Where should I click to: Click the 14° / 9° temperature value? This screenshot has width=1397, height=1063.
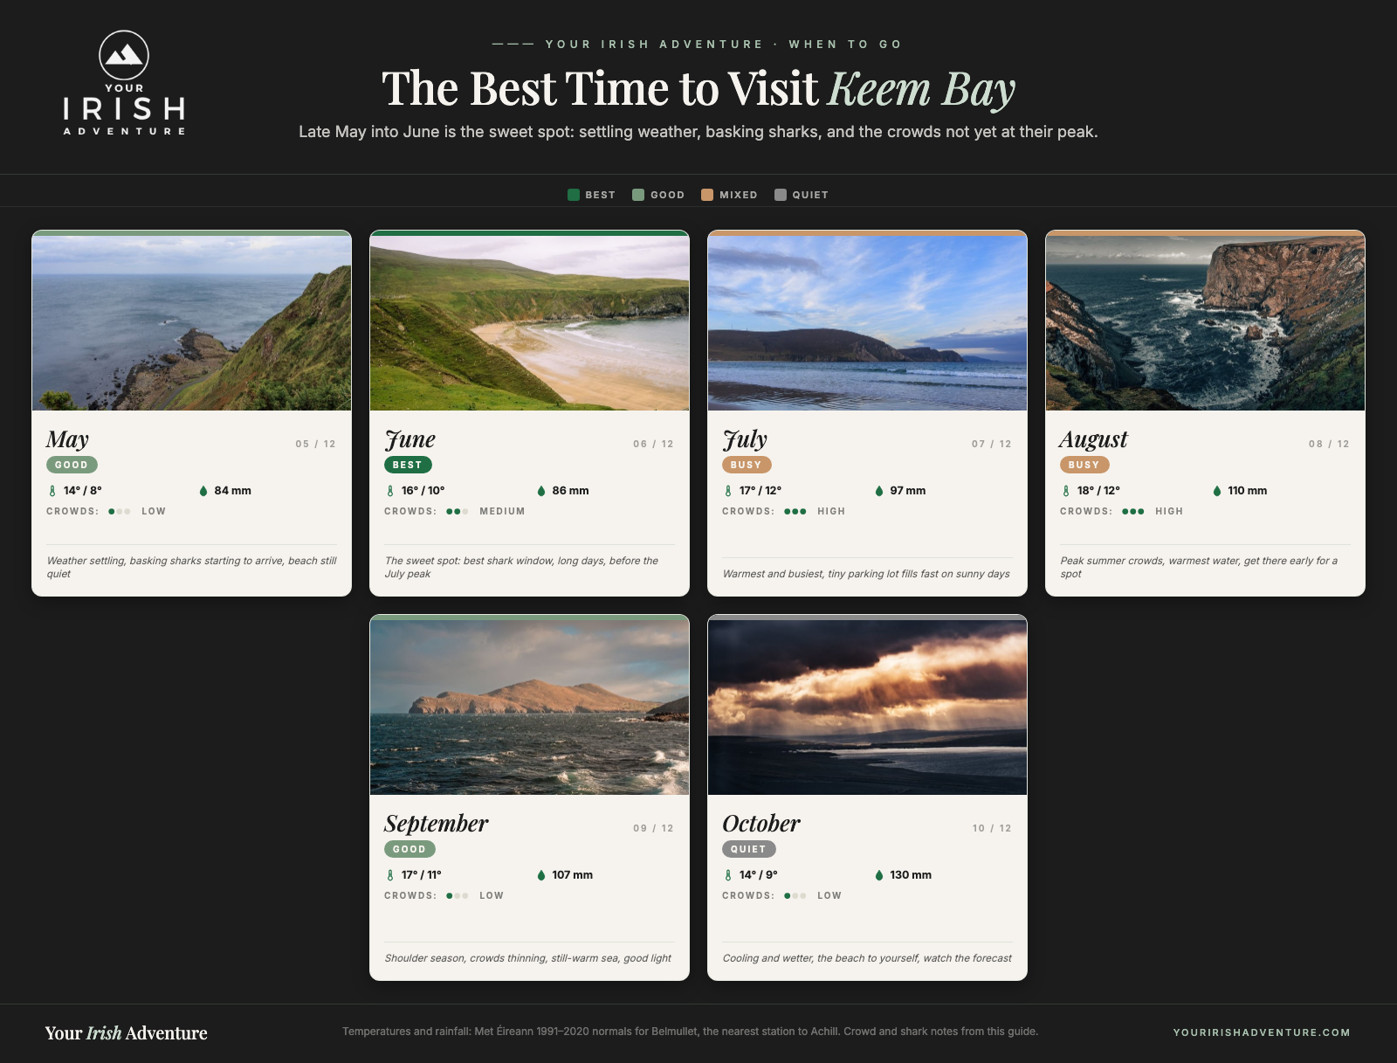pyautogui.click(x=759, y=875)
